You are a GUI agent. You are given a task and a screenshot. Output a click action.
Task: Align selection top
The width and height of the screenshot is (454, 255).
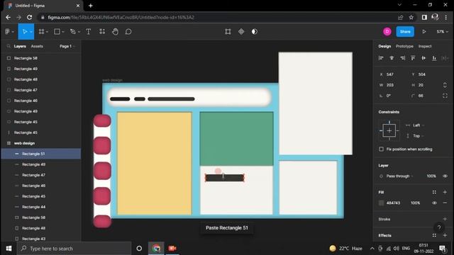pyautogui.click(x=413, y=58)
